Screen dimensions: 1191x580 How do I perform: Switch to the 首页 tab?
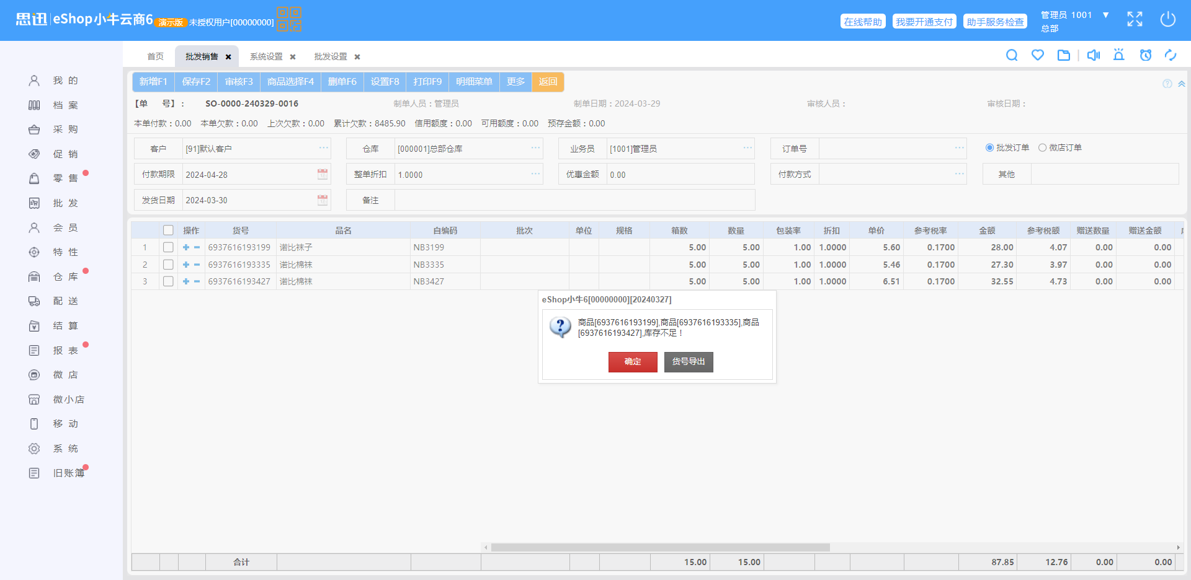pos(155,56)
